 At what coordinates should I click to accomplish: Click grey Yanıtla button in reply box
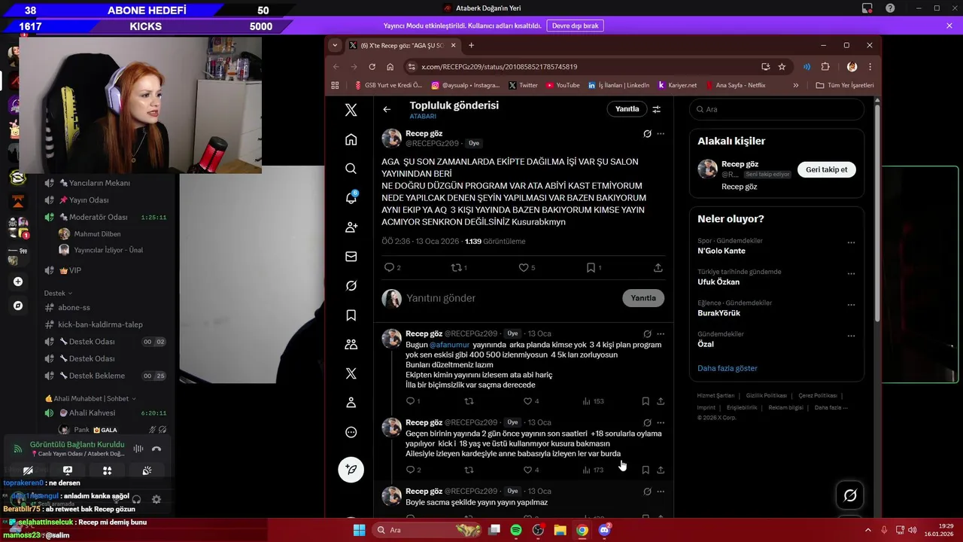[x=643, y=298]
